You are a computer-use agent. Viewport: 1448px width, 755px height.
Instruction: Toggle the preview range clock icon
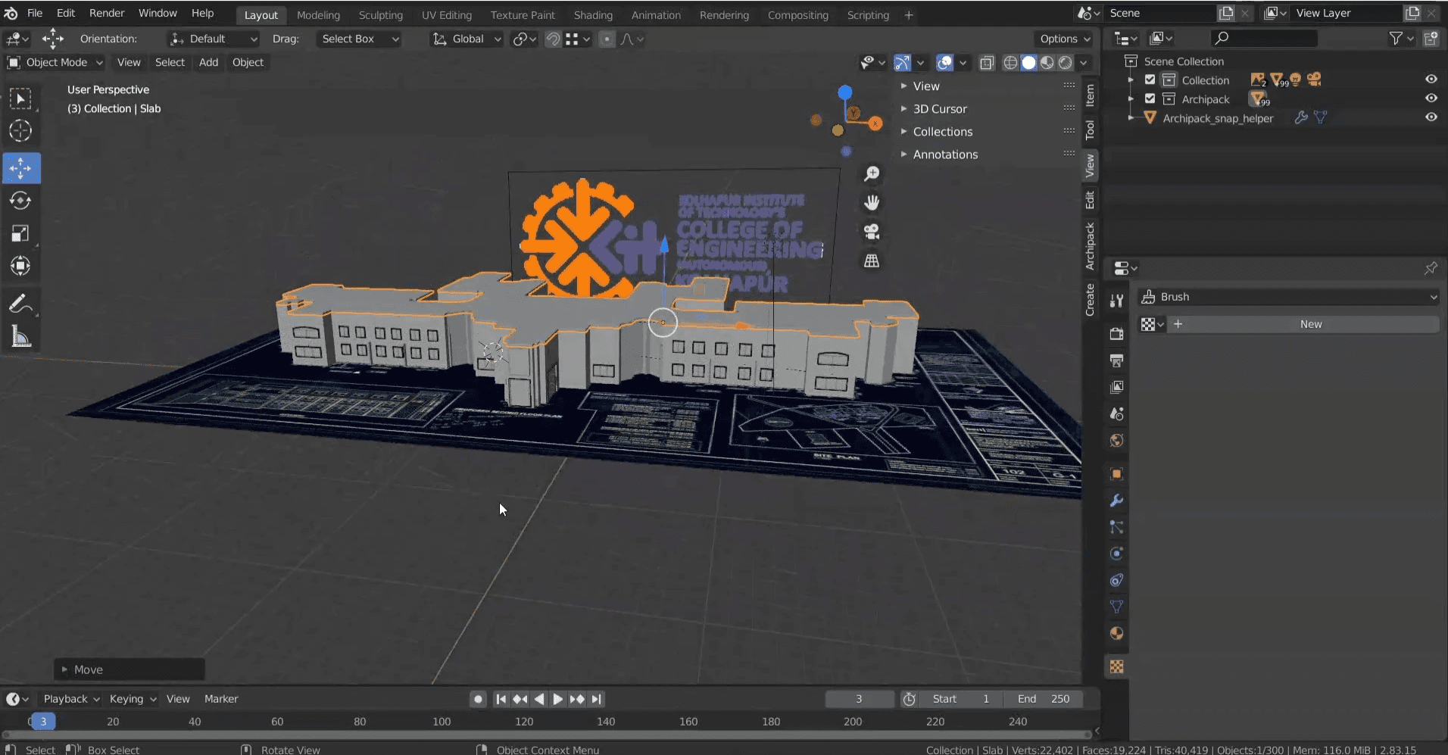click(x=909, y=699)
